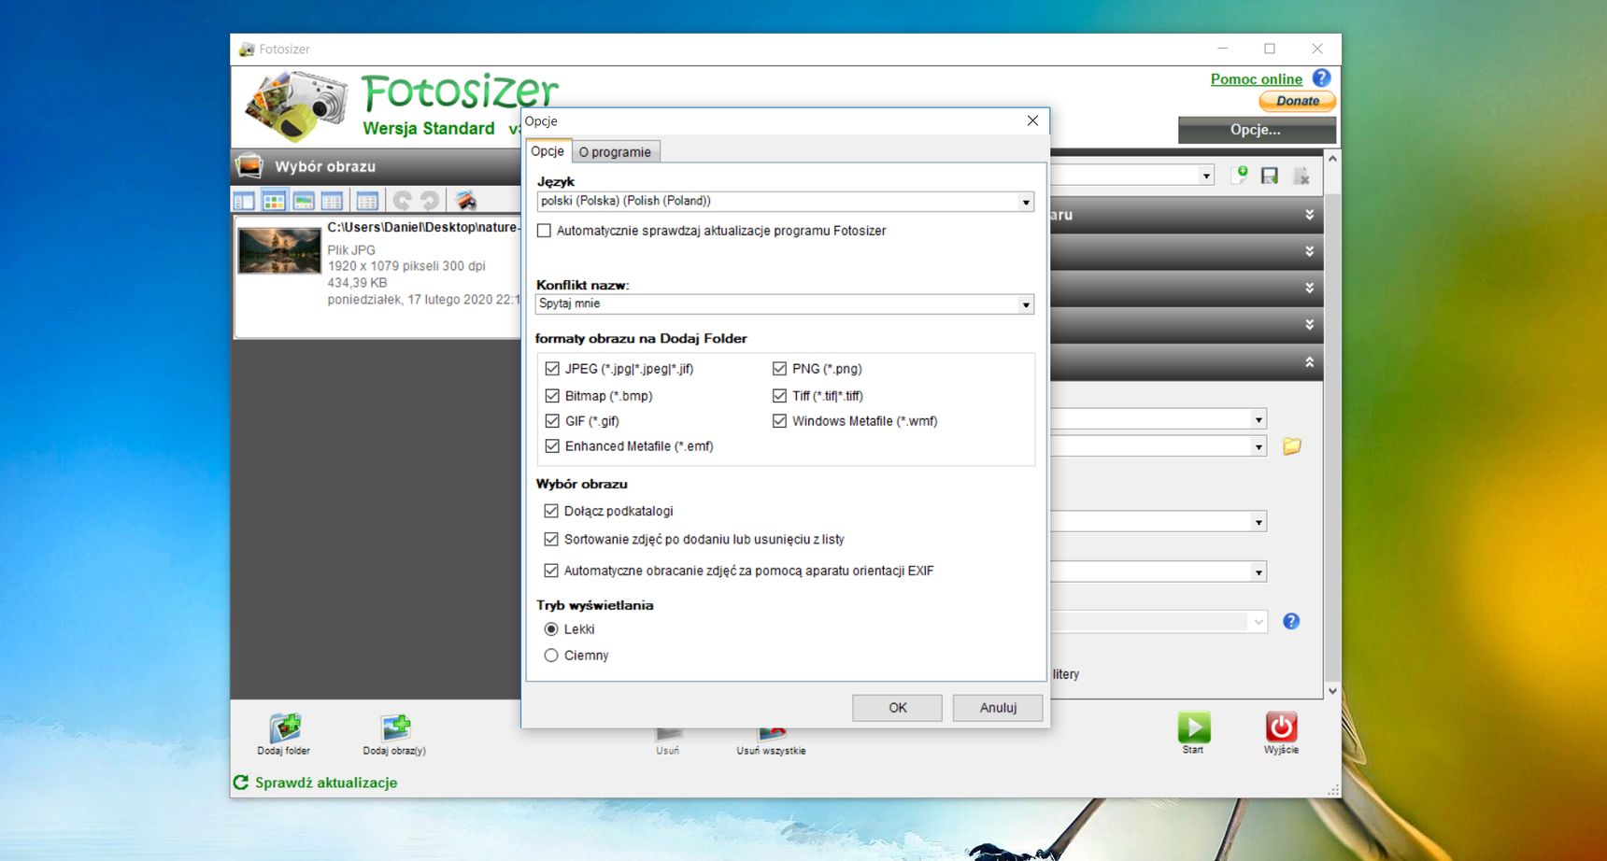The width and height of the screenshot is (1607, 861).
Task: Uncheck Dołącz podkatalogi checkbox
Action: (x=551, y=511)
